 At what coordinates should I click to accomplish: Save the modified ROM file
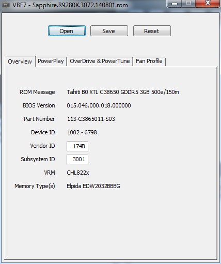point(109,31)
